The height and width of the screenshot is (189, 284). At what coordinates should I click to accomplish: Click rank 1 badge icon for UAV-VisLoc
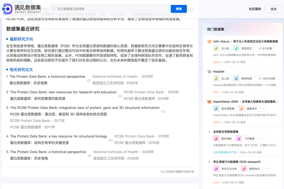(x=209, y=42)
